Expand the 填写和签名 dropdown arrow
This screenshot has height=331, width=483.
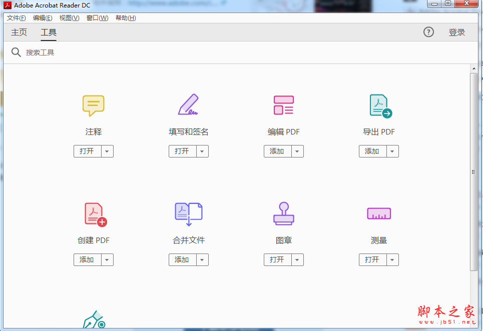click(x=202, y=151)
